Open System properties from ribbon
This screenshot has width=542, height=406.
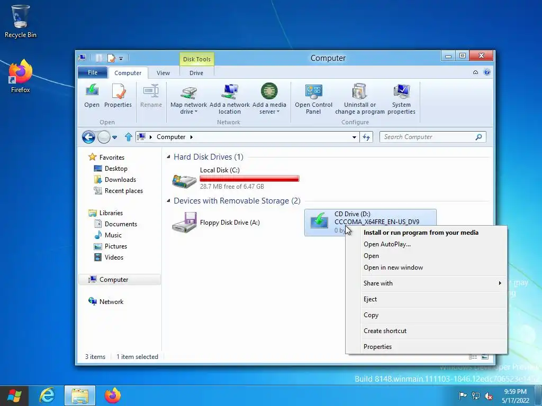coord(401,99)
